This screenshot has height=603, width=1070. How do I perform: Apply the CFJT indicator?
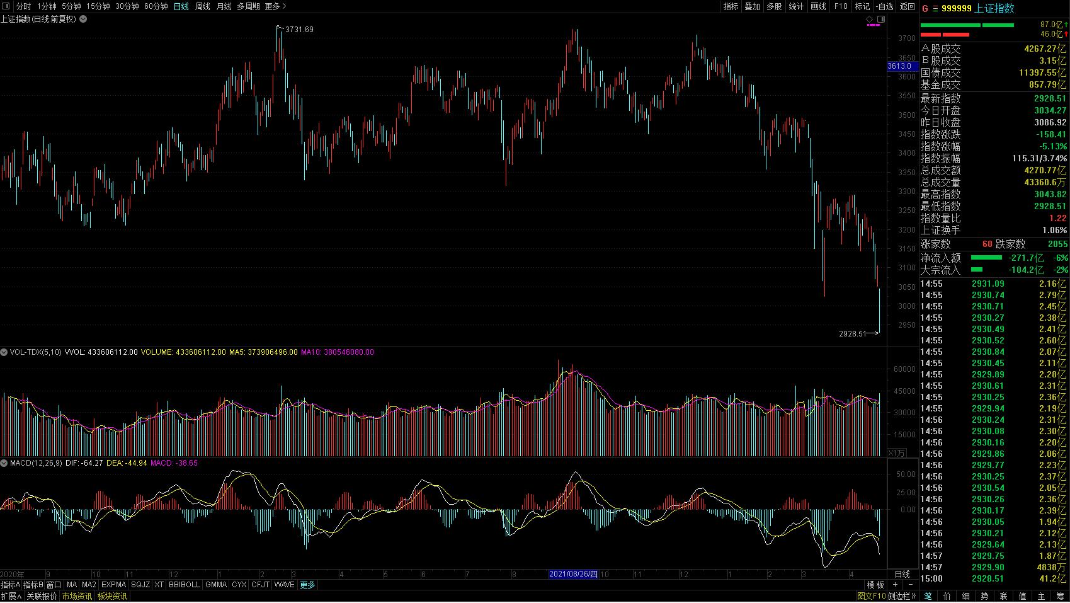pyautogui.click(x=260, y=585)
